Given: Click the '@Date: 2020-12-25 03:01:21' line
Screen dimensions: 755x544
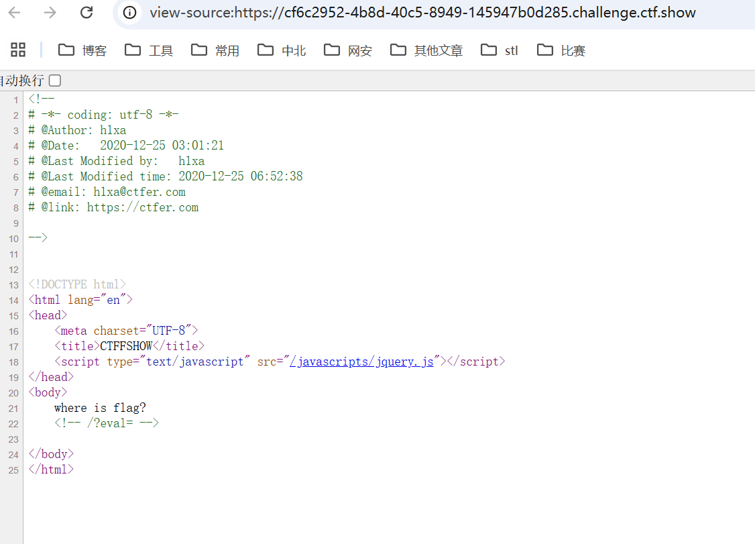Looking at the screenshot, I should click(125, 146).
